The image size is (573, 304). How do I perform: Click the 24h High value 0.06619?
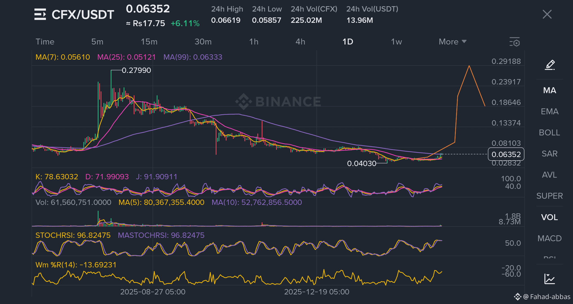click(x=226, y=20)
